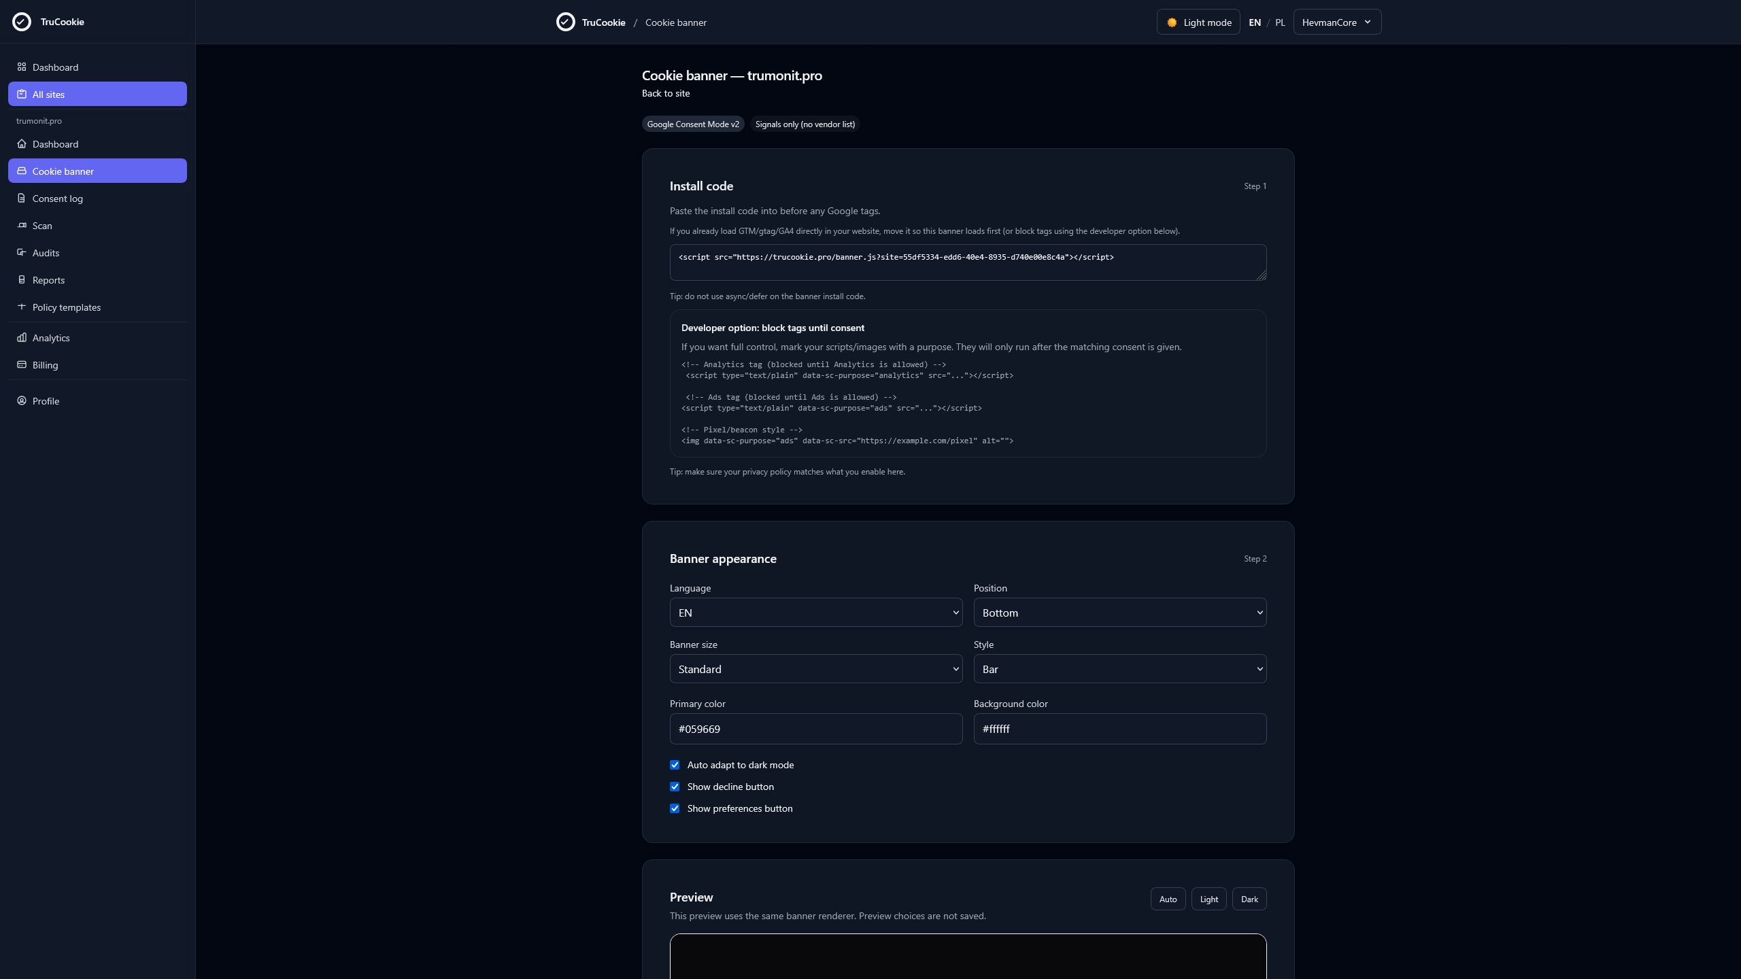Uncheck Show decline button
The height and width of the screenshot is (979, 1741).
click(675, 786)
